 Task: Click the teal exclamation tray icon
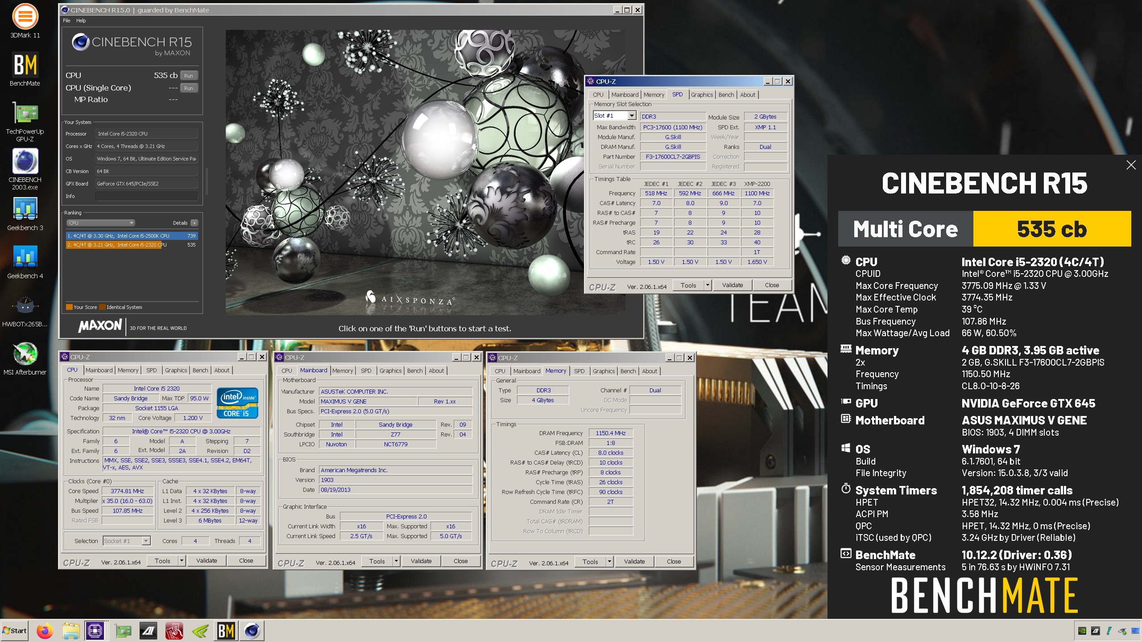(x=1109, y=631)
